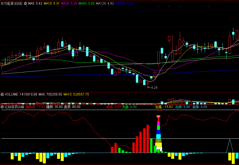The height and width of the screenshot is (165, 239).
Task: Click the volume MA5: 700259.50 value
Action: coord(50,94)
